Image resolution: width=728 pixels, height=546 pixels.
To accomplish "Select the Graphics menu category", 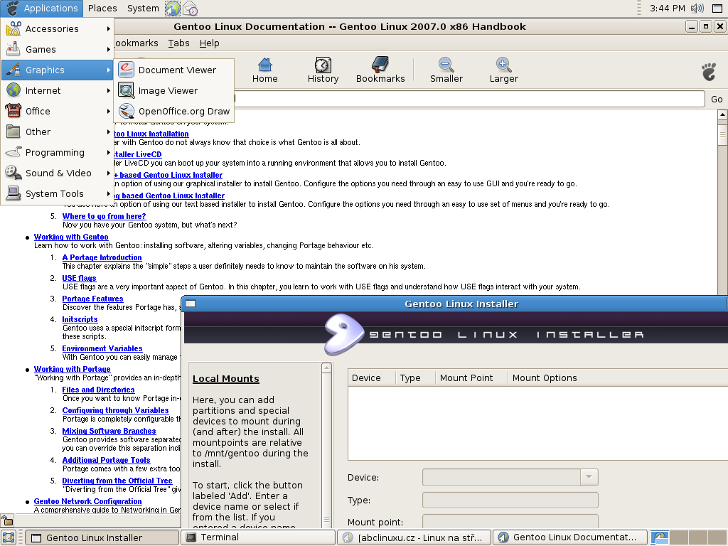I will coord(58,70).
